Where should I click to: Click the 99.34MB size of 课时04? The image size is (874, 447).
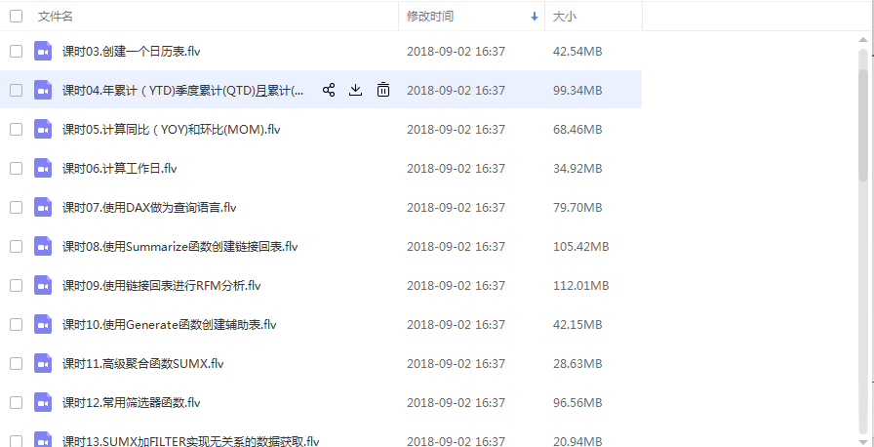coord(577,90)
